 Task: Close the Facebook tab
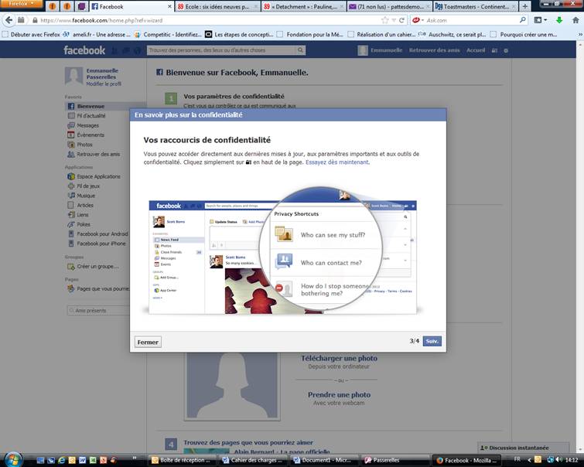click(x=169, y=6)
